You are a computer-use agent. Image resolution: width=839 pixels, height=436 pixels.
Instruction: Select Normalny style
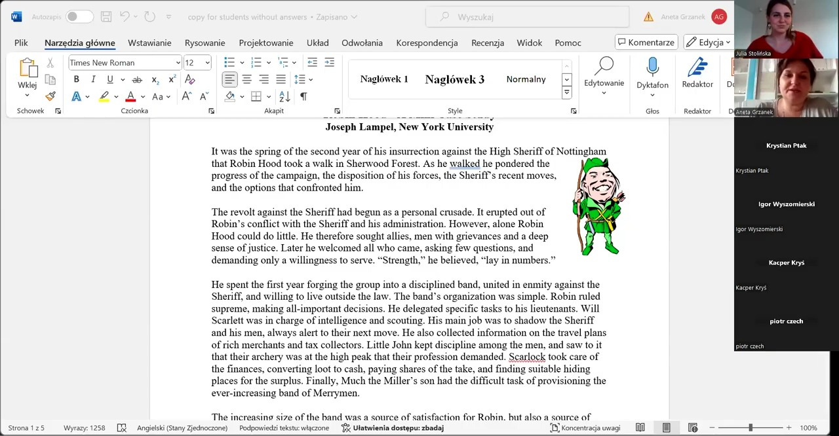coord(526,79)
